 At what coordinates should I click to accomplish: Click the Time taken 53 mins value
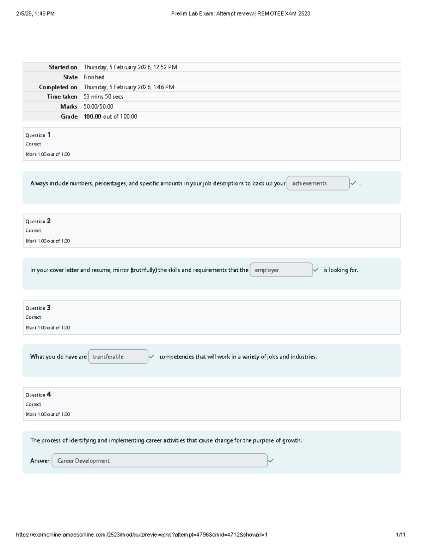coord(103,97)
